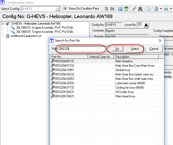This screenshot has height=145, width=173.
Task: Click the Customer field BigJets
Action: point(127,31)
